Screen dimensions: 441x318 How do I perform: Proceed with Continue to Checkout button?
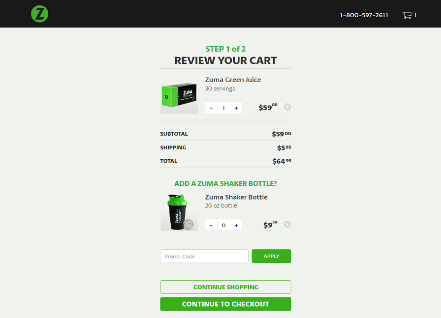tap(225, 304)
